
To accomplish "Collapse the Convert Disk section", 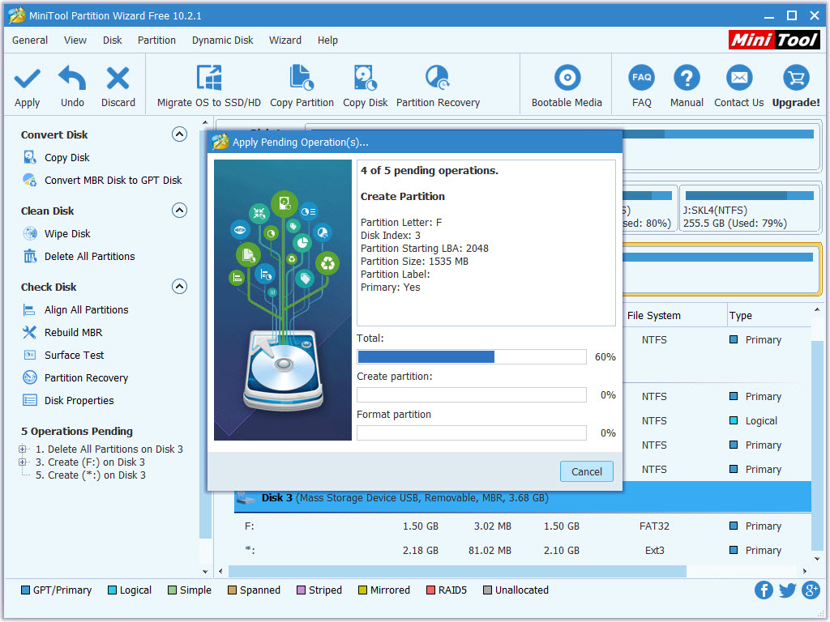I will (179, 134).
